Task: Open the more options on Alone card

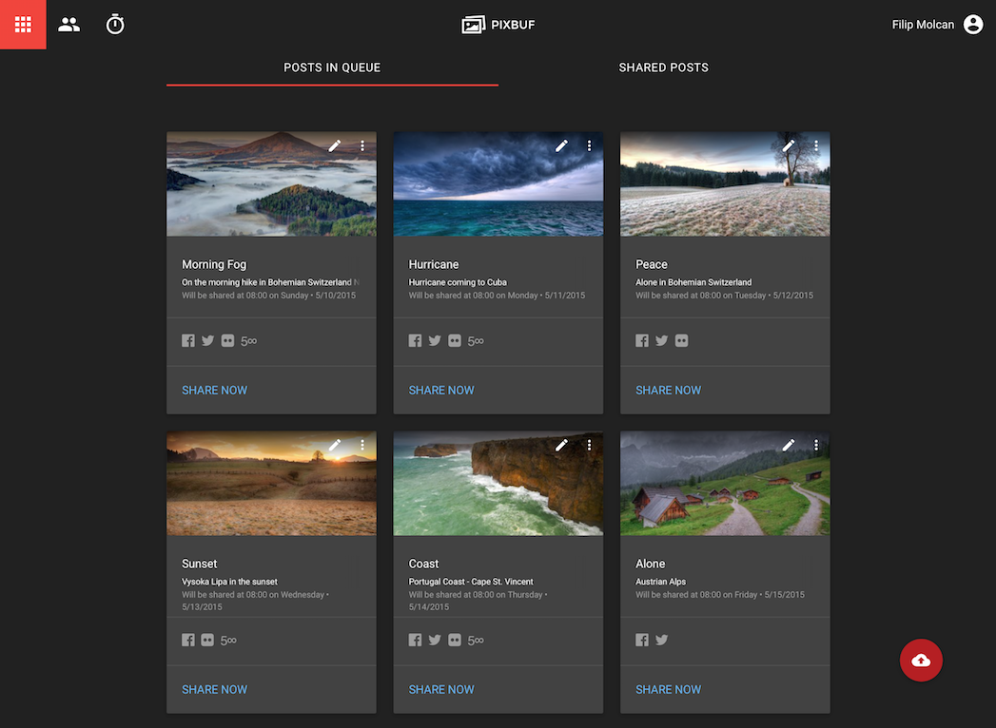Action: pyautogui.click(x=816, y=445)
